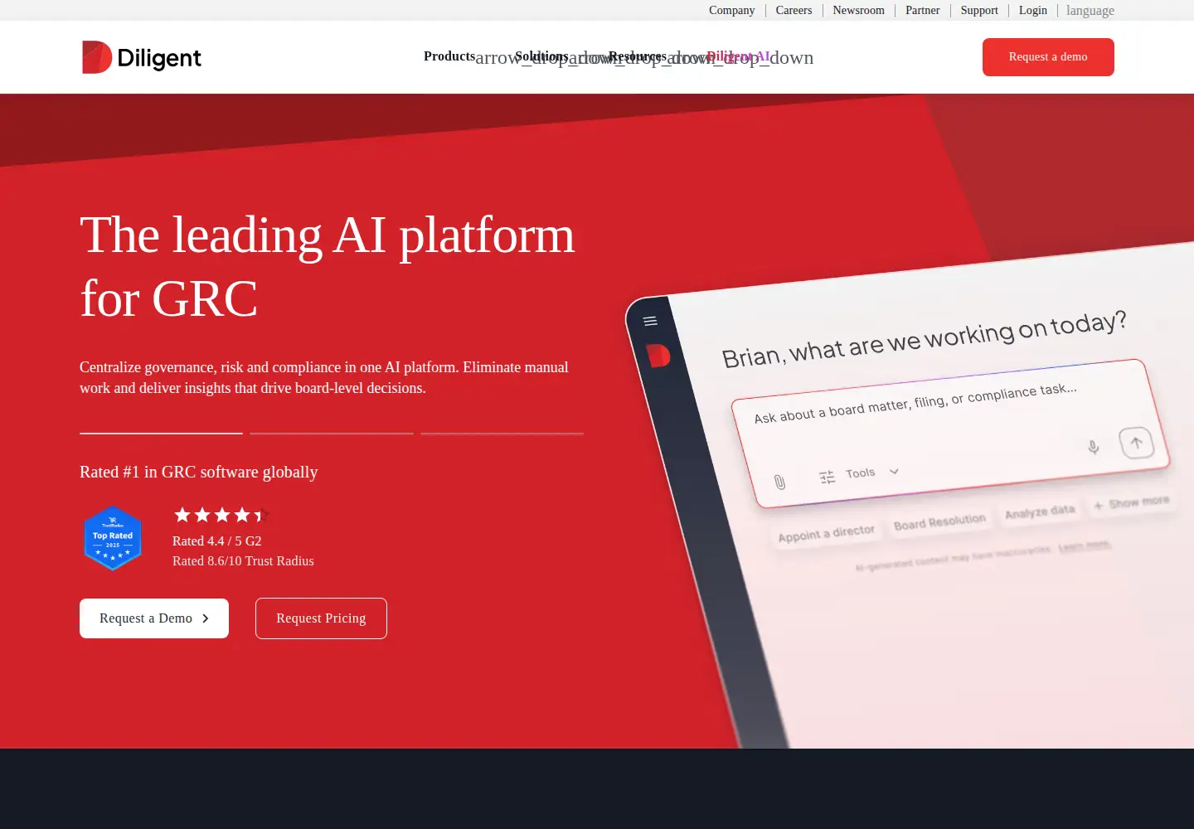Screen dimensions: 1194x829
Task: Click the Request Pricing button
Action: pyautogui.click(x=321, y=618)
